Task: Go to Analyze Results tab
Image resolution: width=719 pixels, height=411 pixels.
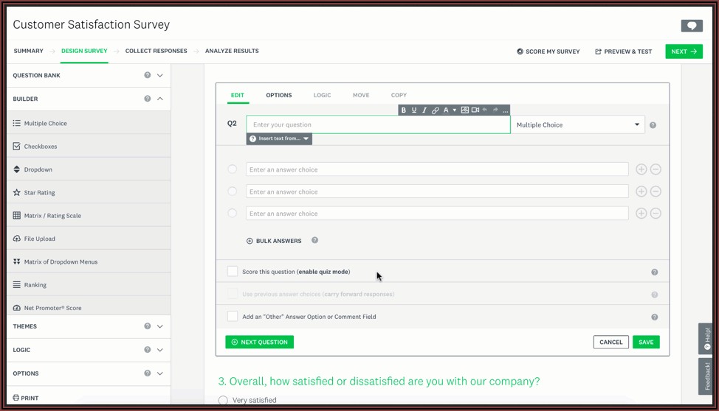Action: point(232,51)
